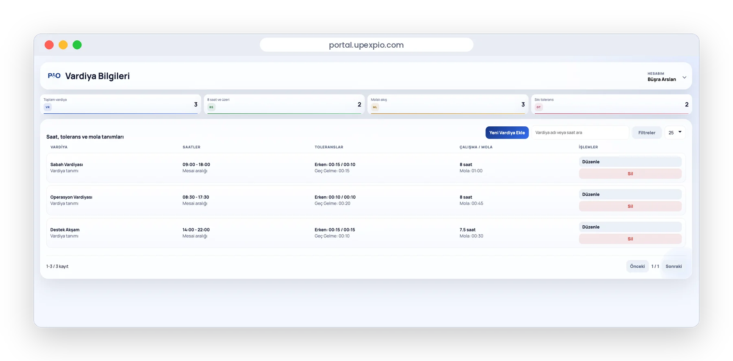This screenshot has height=361, width=733.
Task: Click the 8S badge icon in 8 saat ve üzeri card
Action: 211,107
